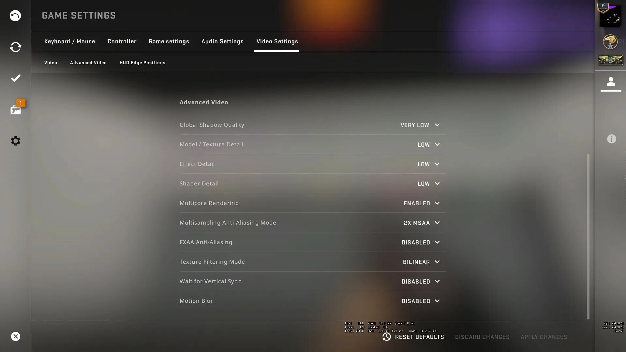The width and height of the screenshot is (626, 352).
Task: Select the Audio Settings menu tab
Action: (223, 41)
